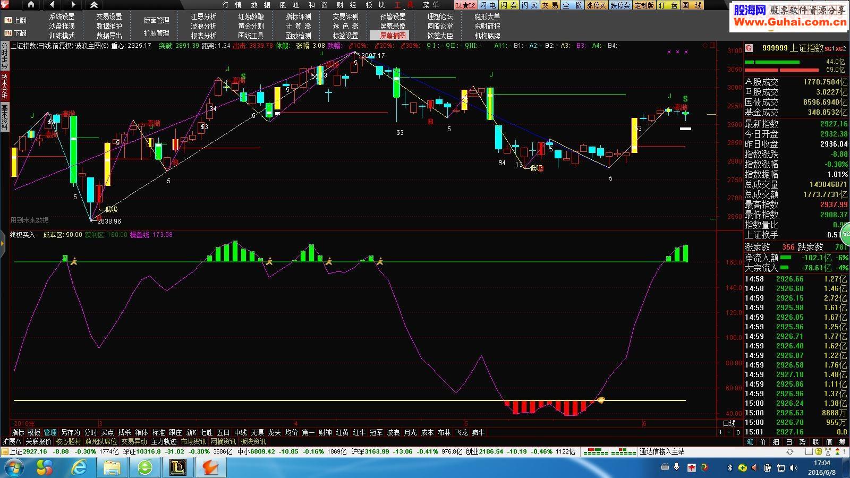Click the red G icon beside 999999
850x478 pixels.
[749, 48]
